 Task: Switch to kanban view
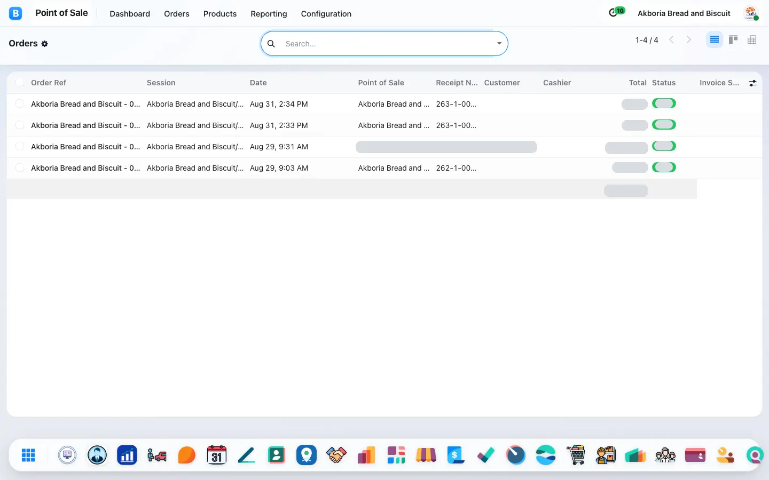(733, 40)
